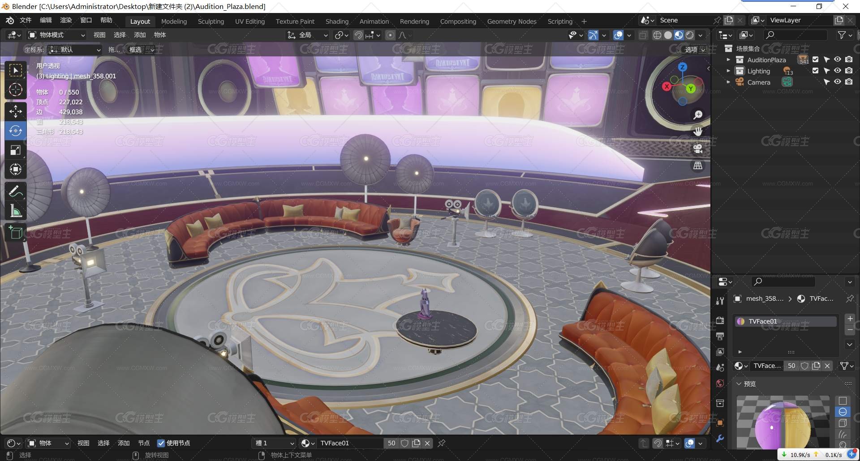Open the Tool properties tab
This screenshot has height=461, width=860.
[x=720, y=301]
